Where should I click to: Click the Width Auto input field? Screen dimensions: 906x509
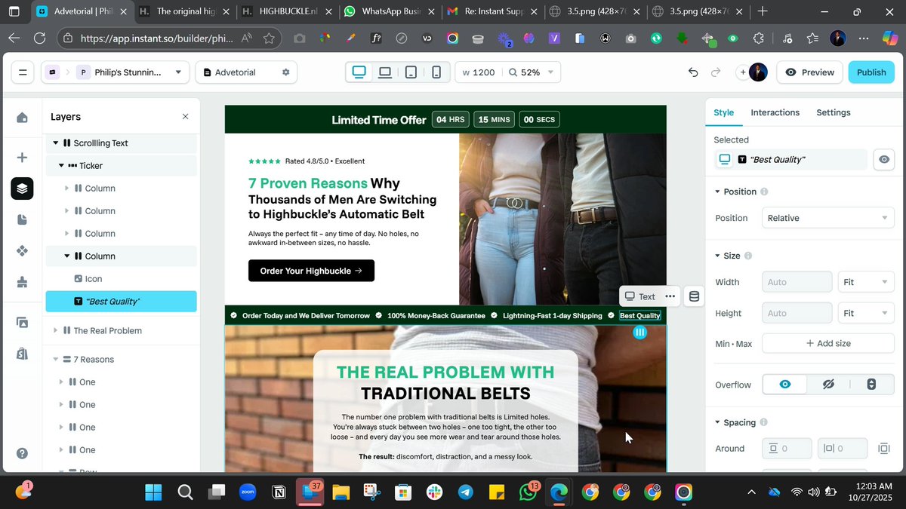point(797,282)
